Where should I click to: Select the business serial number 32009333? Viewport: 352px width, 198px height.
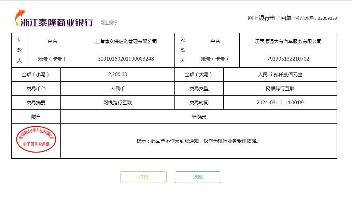point(327,18)
